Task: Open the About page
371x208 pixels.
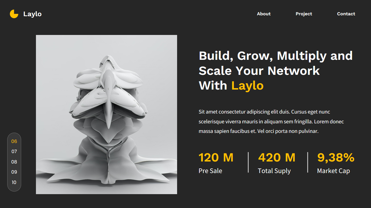Action: click(x=264, y=14)
